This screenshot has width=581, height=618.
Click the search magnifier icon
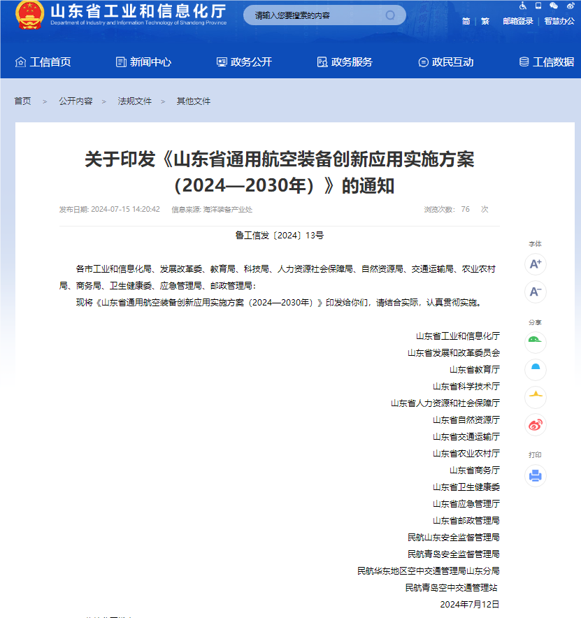(390, 15)
